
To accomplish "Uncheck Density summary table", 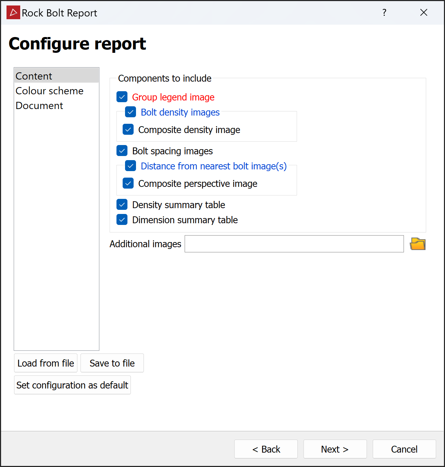I will [122, 205].
